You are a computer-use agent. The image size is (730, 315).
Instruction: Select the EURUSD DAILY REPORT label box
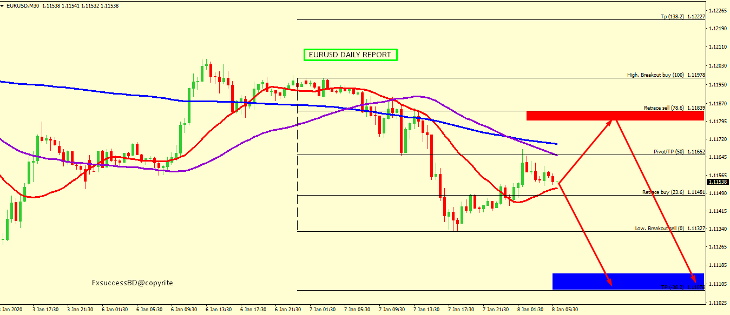[350, 55]
